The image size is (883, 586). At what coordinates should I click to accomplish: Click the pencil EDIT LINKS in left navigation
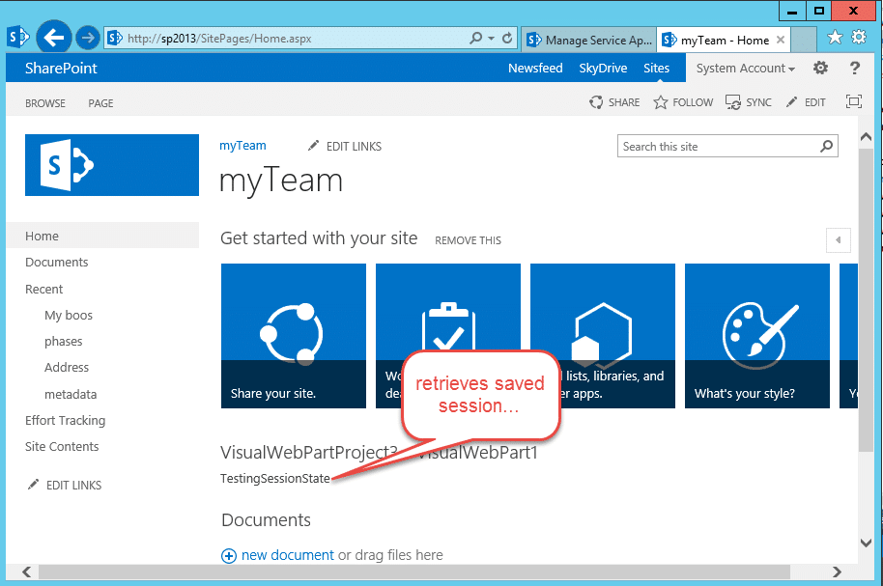coord(65,485)
